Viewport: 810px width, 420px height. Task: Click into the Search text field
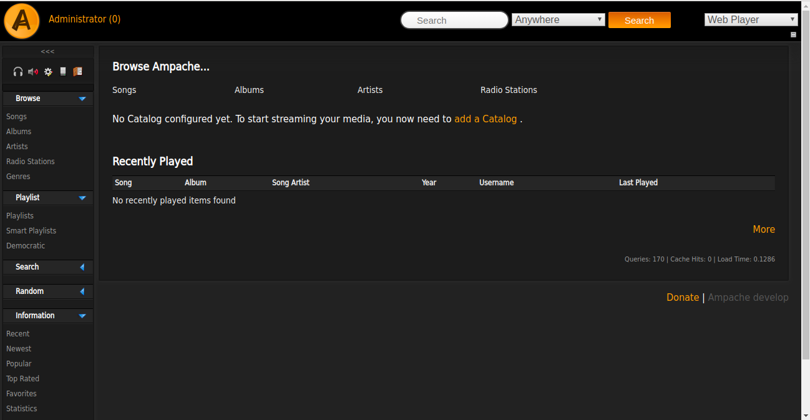pos(454,20)
